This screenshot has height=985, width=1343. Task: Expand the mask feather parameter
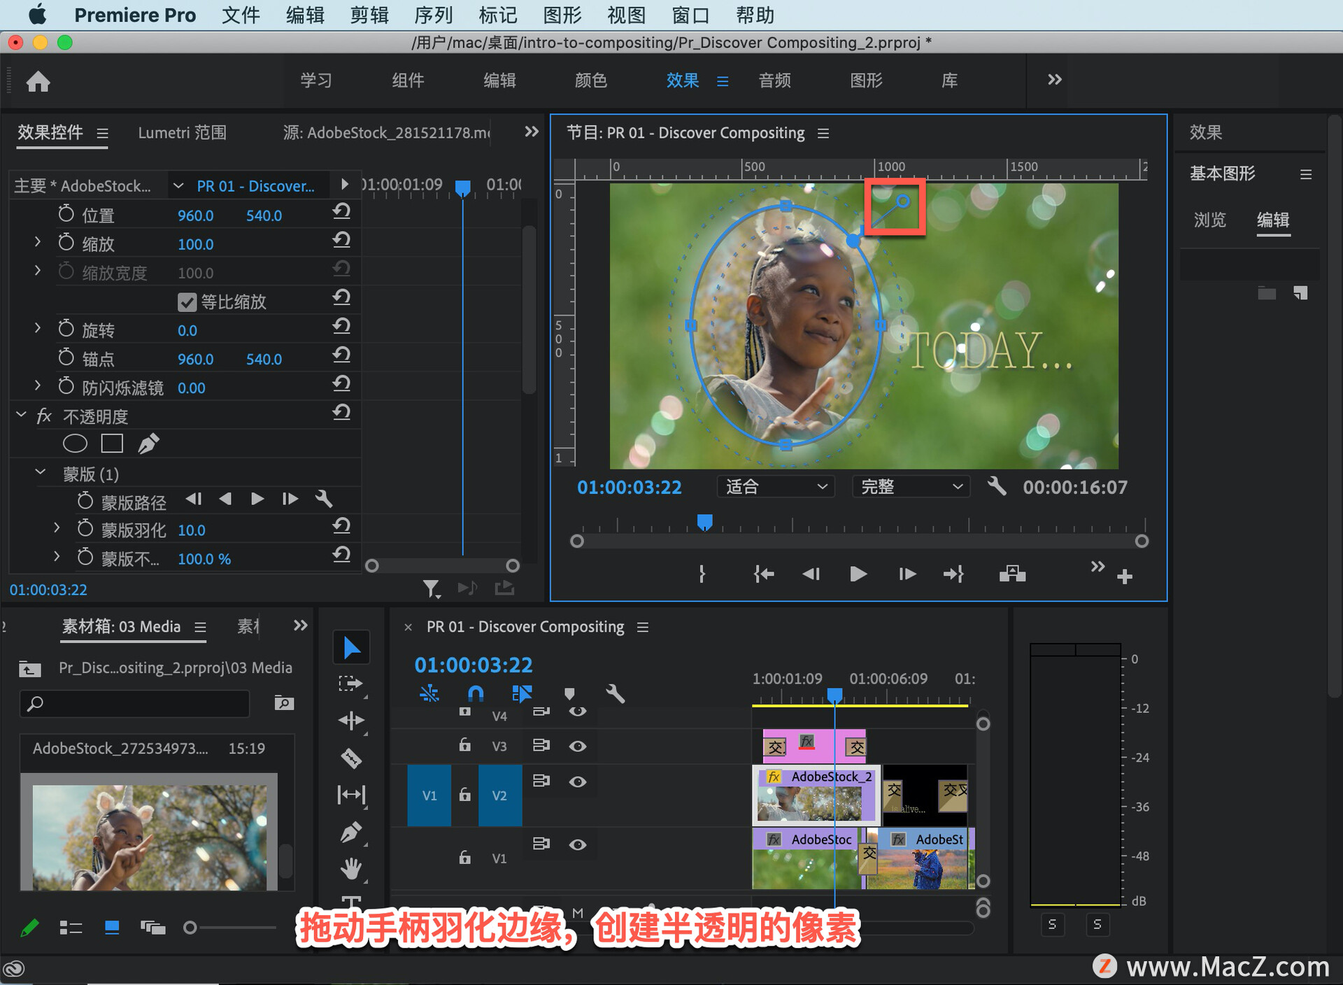pos(57,527)
